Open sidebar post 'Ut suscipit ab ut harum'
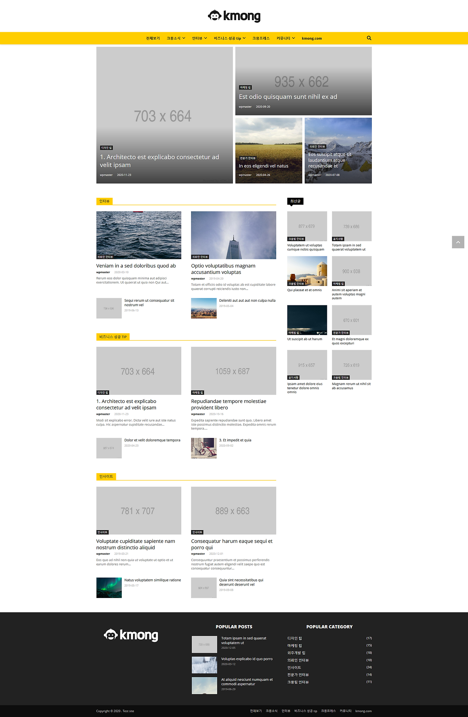 pos(305,339)
